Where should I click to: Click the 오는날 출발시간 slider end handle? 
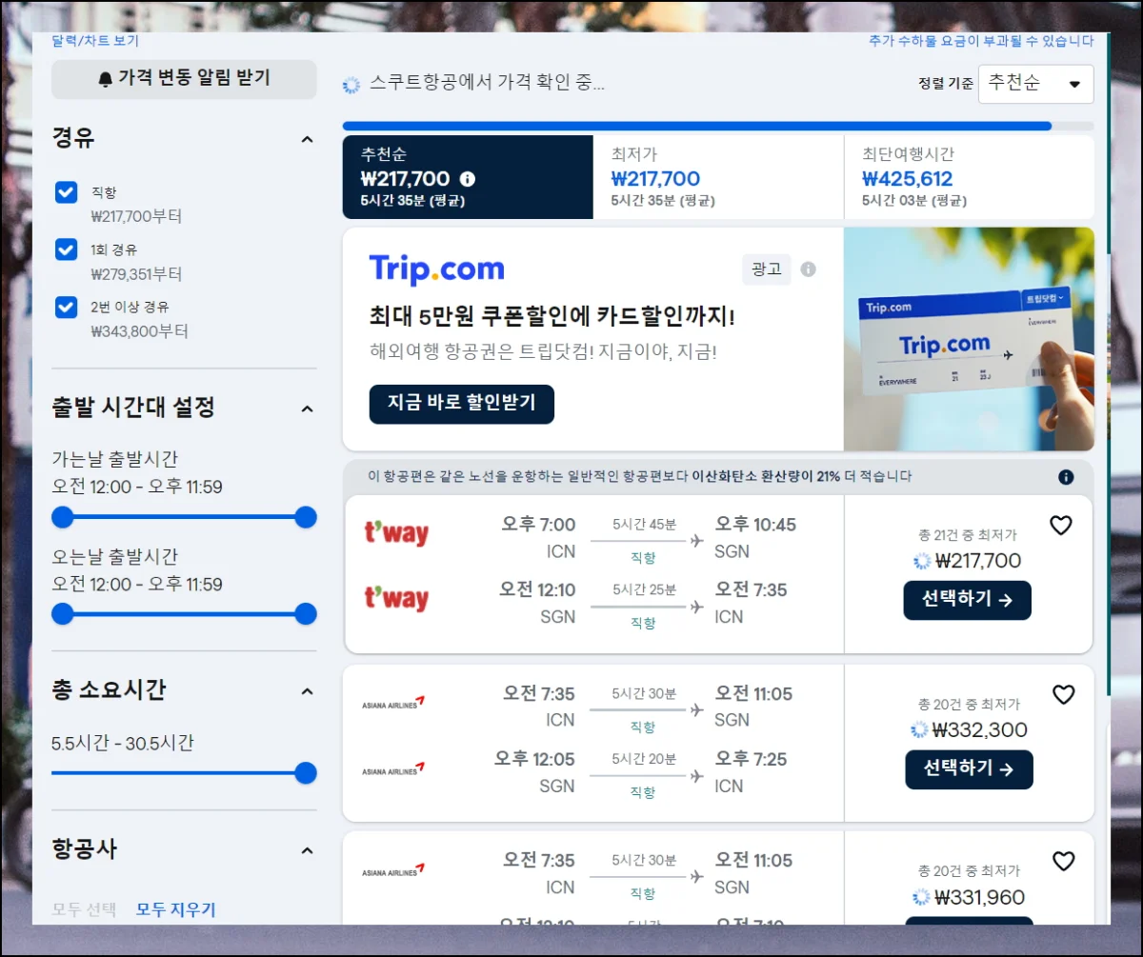[x=306, y=614]
